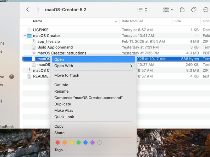
Task: Collapse the macOS Creator folder
Action: (24, 36)
